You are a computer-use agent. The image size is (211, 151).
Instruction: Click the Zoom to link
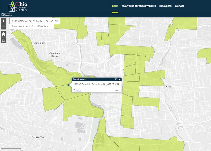(78, 90)
